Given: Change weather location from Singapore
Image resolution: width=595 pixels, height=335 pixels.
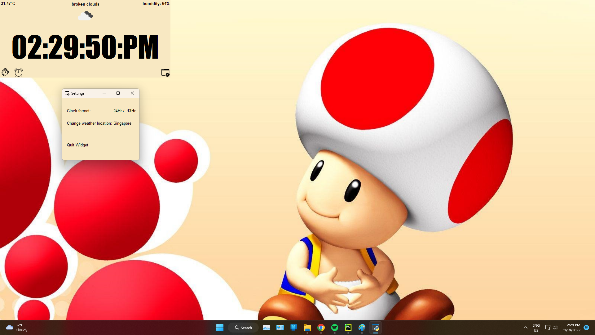Looking at the screenshot, I should [122, 123].
